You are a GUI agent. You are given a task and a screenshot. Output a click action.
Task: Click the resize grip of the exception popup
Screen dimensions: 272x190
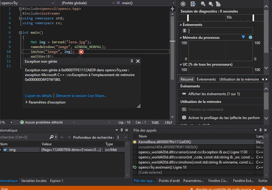pos(139,106)
